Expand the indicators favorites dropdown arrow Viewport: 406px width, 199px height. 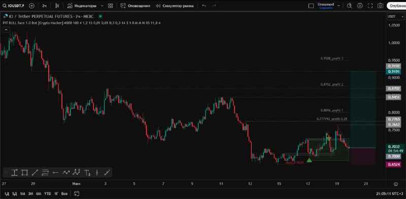[102, 6]
